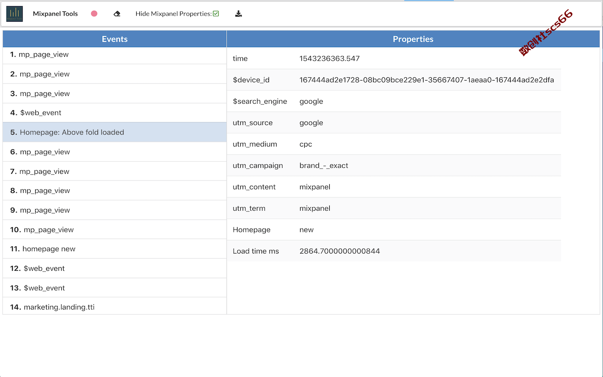Click the utm_term property name
Image resolution: width=603 pixels, height=377 pixels.
[x=249, y=208]
